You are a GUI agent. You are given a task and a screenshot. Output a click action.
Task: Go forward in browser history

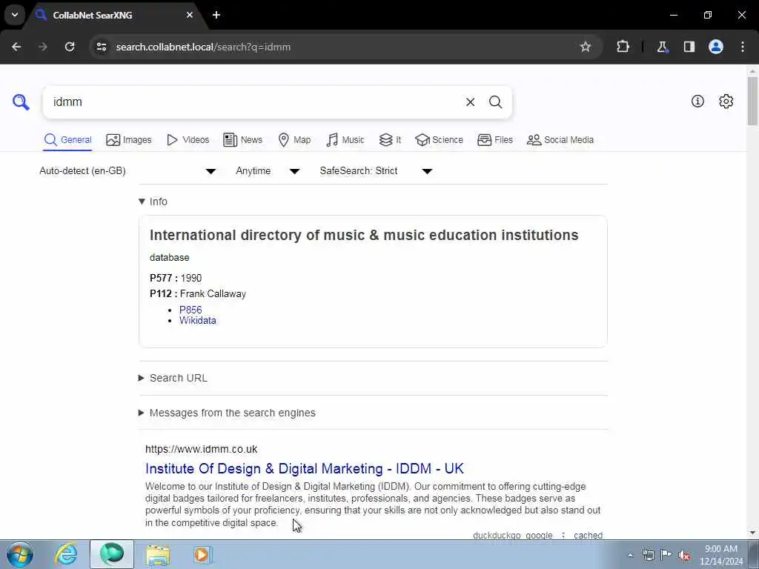point(43,47)
